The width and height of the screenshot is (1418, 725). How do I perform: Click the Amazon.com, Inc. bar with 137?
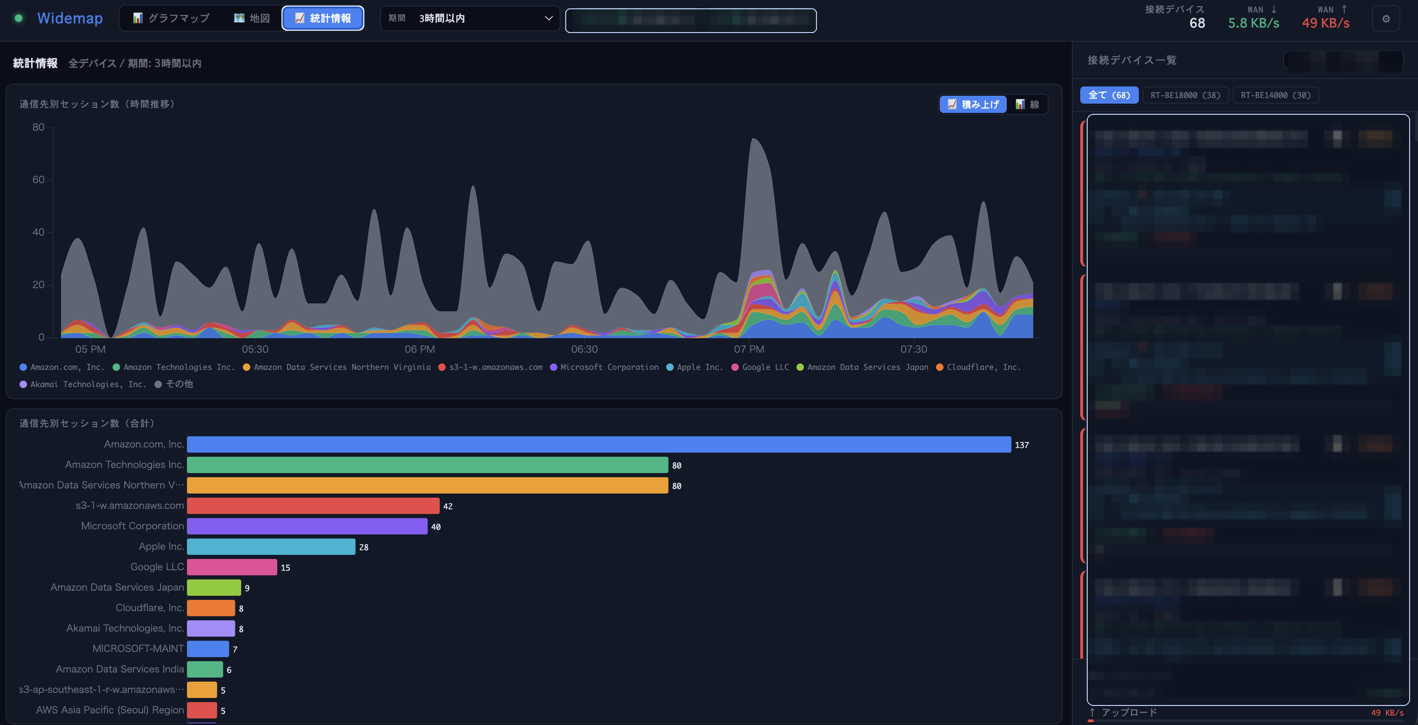pos(599,444)
